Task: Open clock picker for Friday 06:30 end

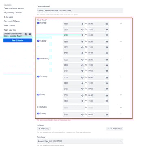Action: (107, 95)
